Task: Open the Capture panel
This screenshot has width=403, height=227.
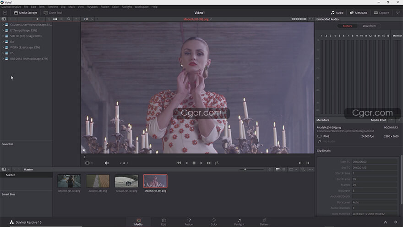Action: (381, 13)
